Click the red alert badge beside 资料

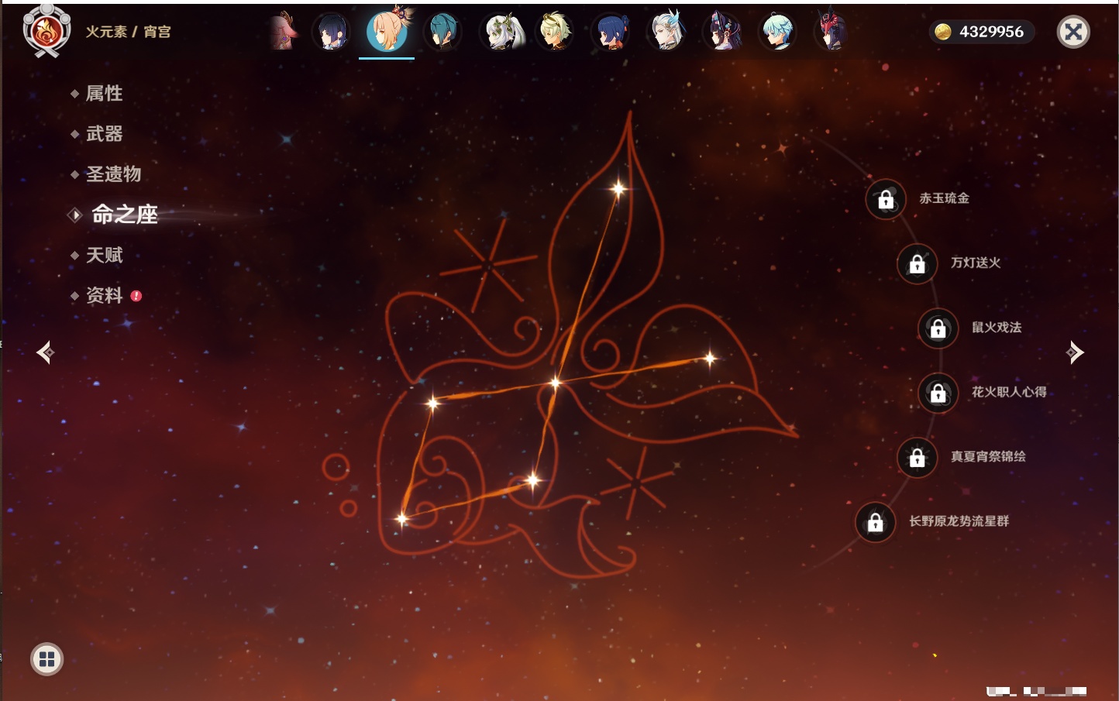tap(136, 296)
